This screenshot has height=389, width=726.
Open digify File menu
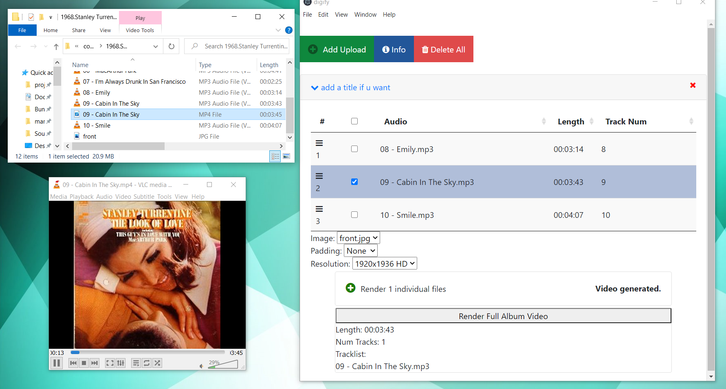(308, 15)
